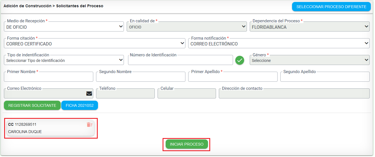Click the Segundo Nombre input field
Viewport: 375px width, 157px height.
click(141, 77)
